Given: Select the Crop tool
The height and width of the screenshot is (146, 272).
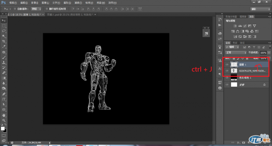Looking at the screenshot, I should coord(4,41).
